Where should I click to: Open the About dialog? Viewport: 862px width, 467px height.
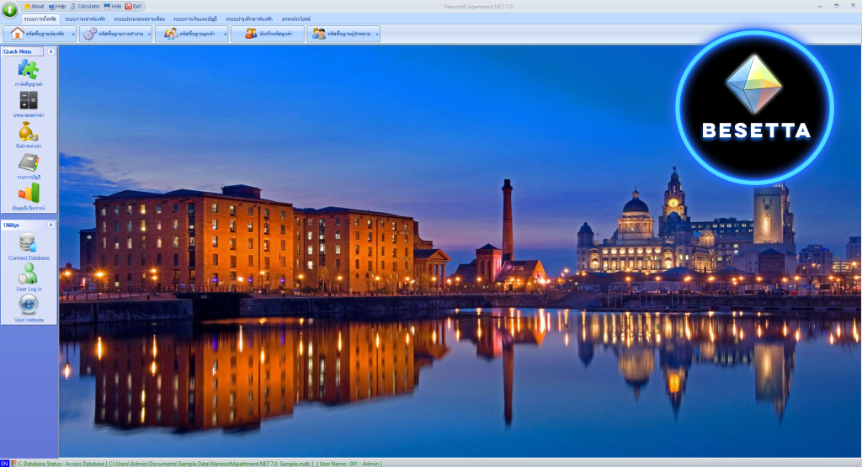tap(34, 6)
